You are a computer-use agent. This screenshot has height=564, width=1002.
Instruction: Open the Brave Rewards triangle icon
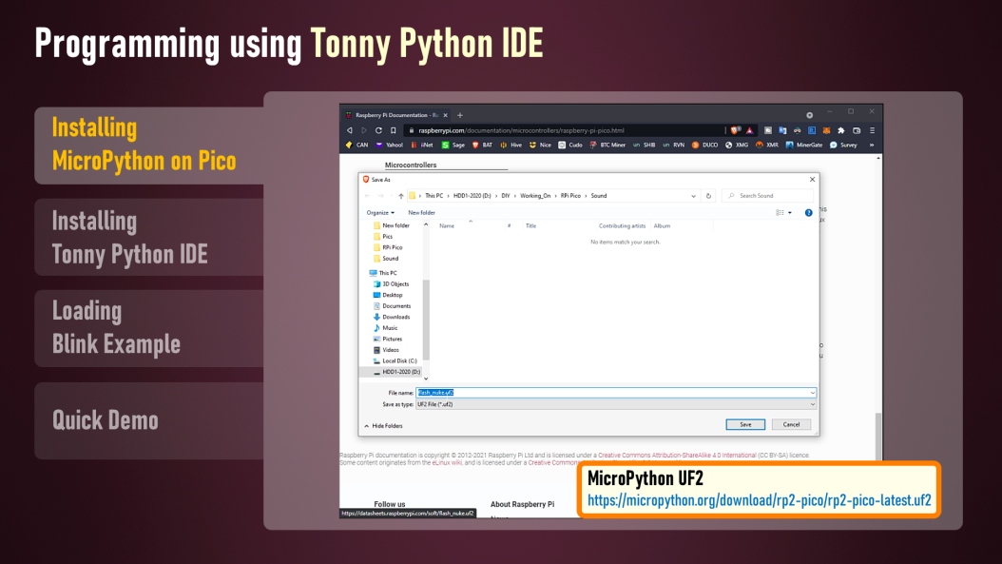[750, 130]
